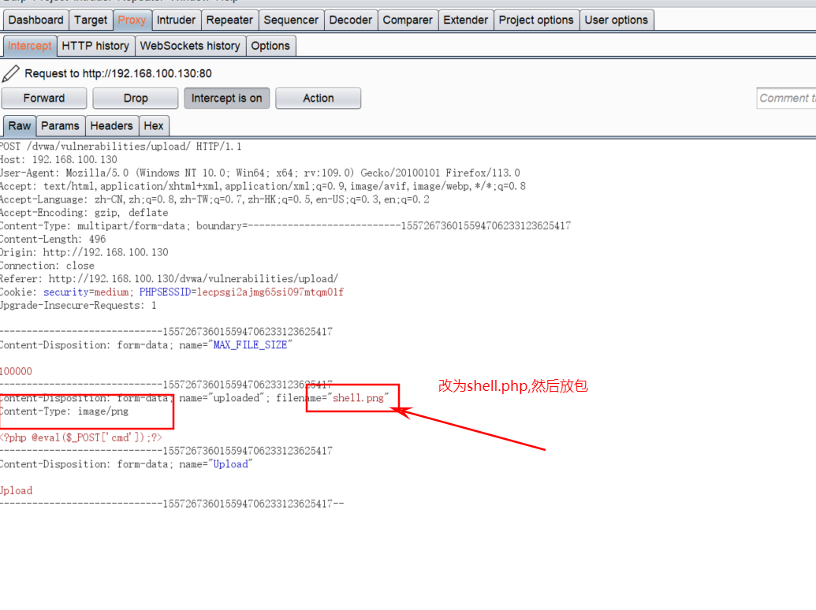
Task: Click the Origin header line
Action: [x=84, y=253]
